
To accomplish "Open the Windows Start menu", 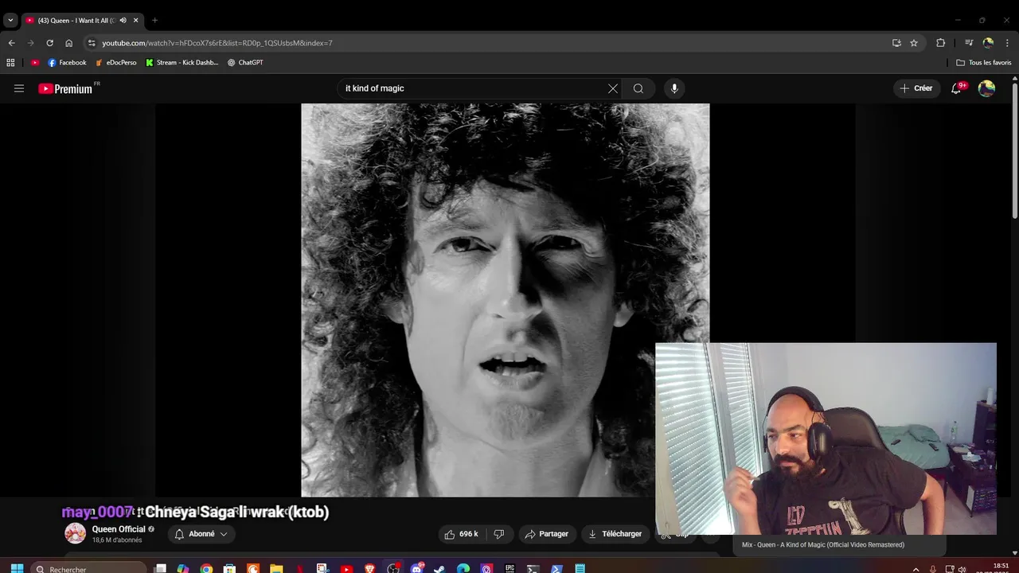I will pos(17,569).
